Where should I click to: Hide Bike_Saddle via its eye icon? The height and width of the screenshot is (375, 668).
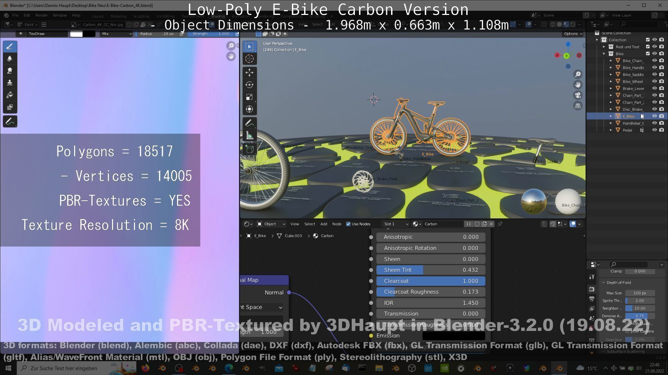pos(654,75)
